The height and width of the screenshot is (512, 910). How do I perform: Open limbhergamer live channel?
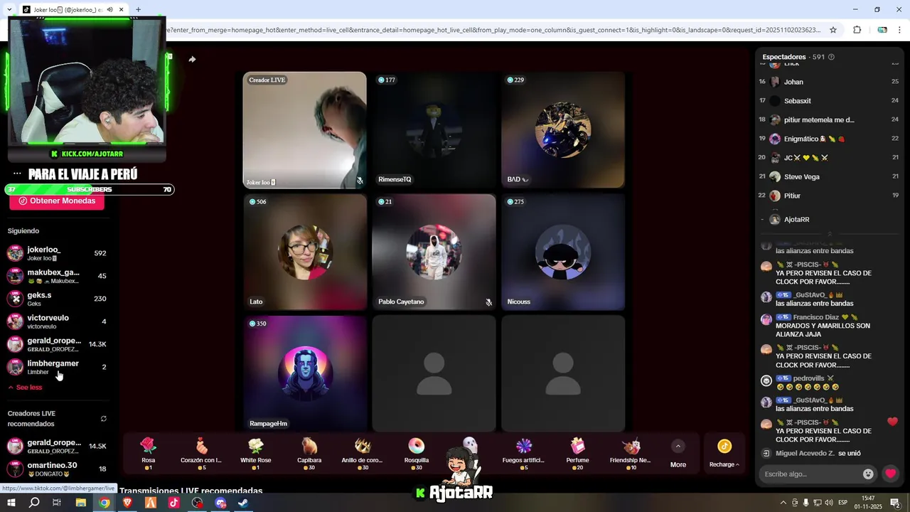point(57,367)
